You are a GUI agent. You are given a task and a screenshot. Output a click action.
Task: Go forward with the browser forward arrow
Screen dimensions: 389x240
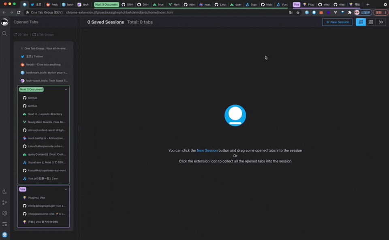(11, 12)
